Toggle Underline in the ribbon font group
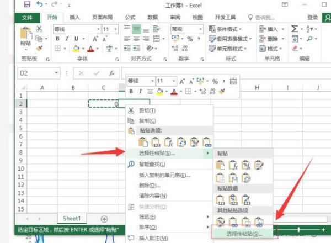 click(x=77, y=39)
